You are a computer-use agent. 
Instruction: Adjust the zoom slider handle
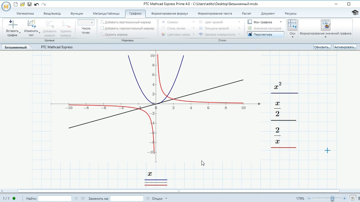[332, 198]
